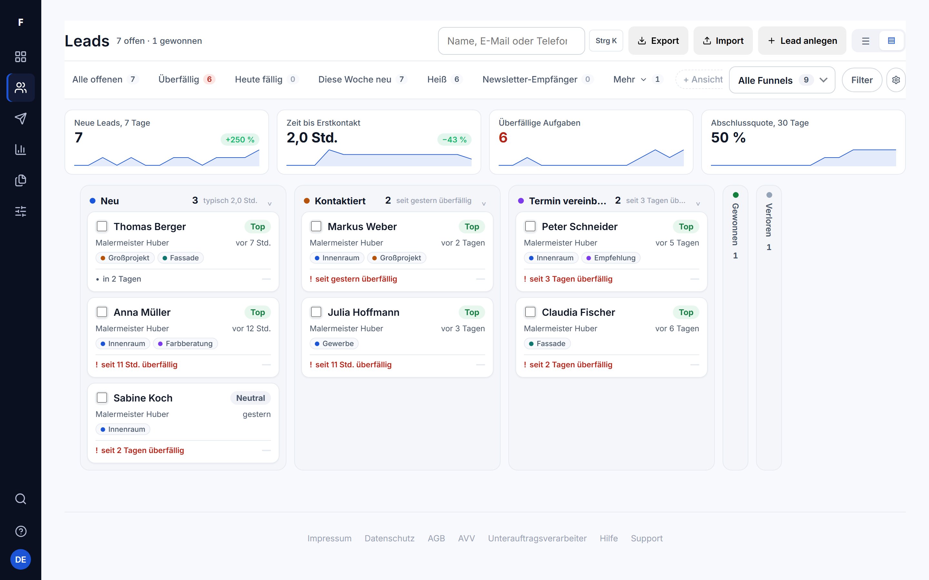Click the Farbberatung tag on Anna Müller
Viewport: 929px width, 580px height.
tap(185, 343)
